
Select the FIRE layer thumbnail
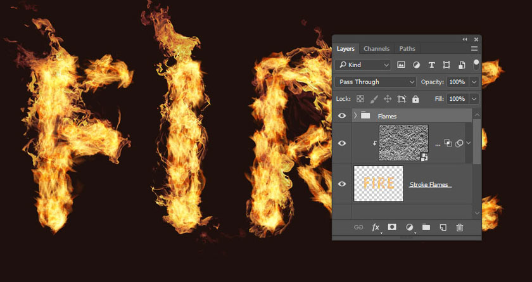(378, 184)
